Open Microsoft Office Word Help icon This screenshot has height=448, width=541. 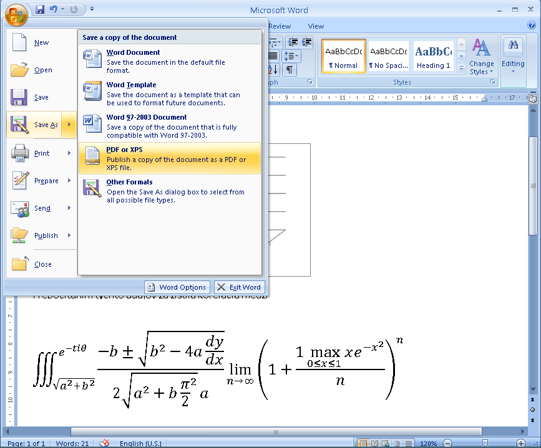(x=532, y=25)
